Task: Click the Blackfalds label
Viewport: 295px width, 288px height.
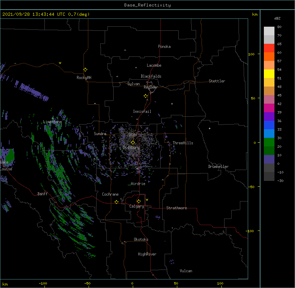Action: pos(151,76)
